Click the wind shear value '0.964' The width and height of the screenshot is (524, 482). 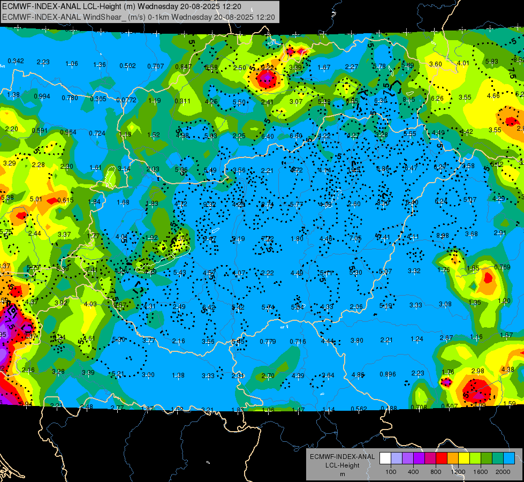pyautogui.click(x=68, y=132)
